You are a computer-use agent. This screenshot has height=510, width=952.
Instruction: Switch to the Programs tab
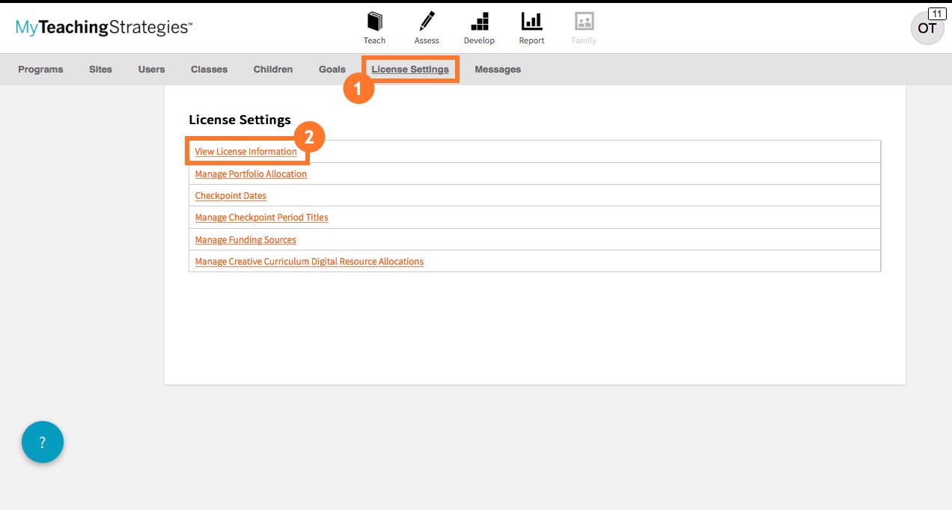[x=40, y=70]
